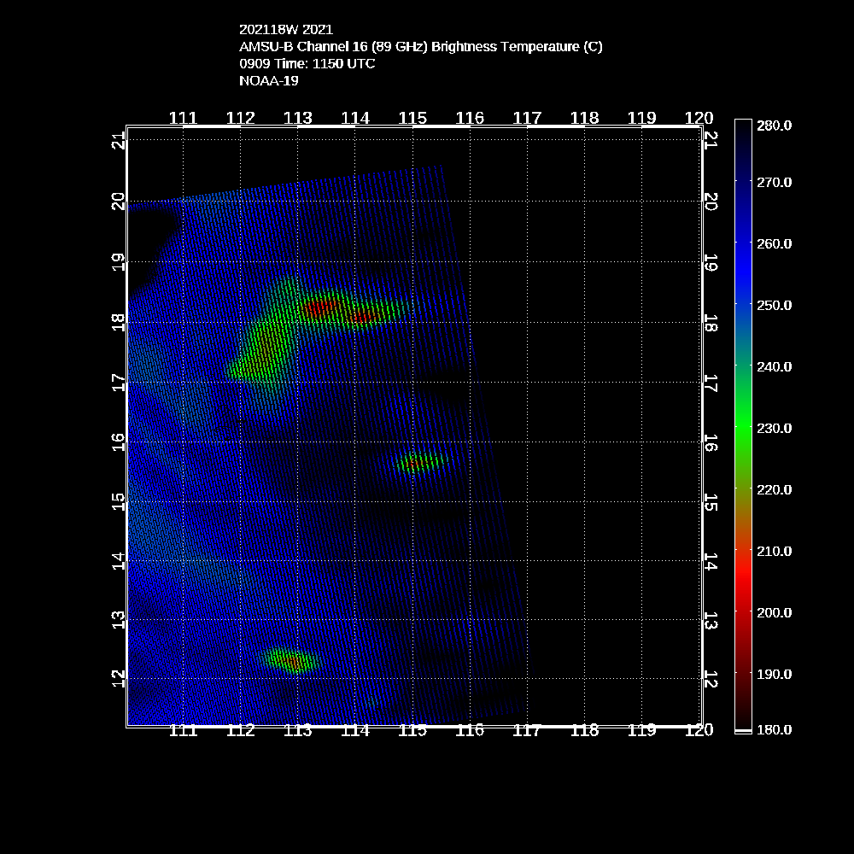854x854 pixels.
Task: Click the green cell near 115° longitude, 15.7° latitude
Action: (x=416, y=462)
